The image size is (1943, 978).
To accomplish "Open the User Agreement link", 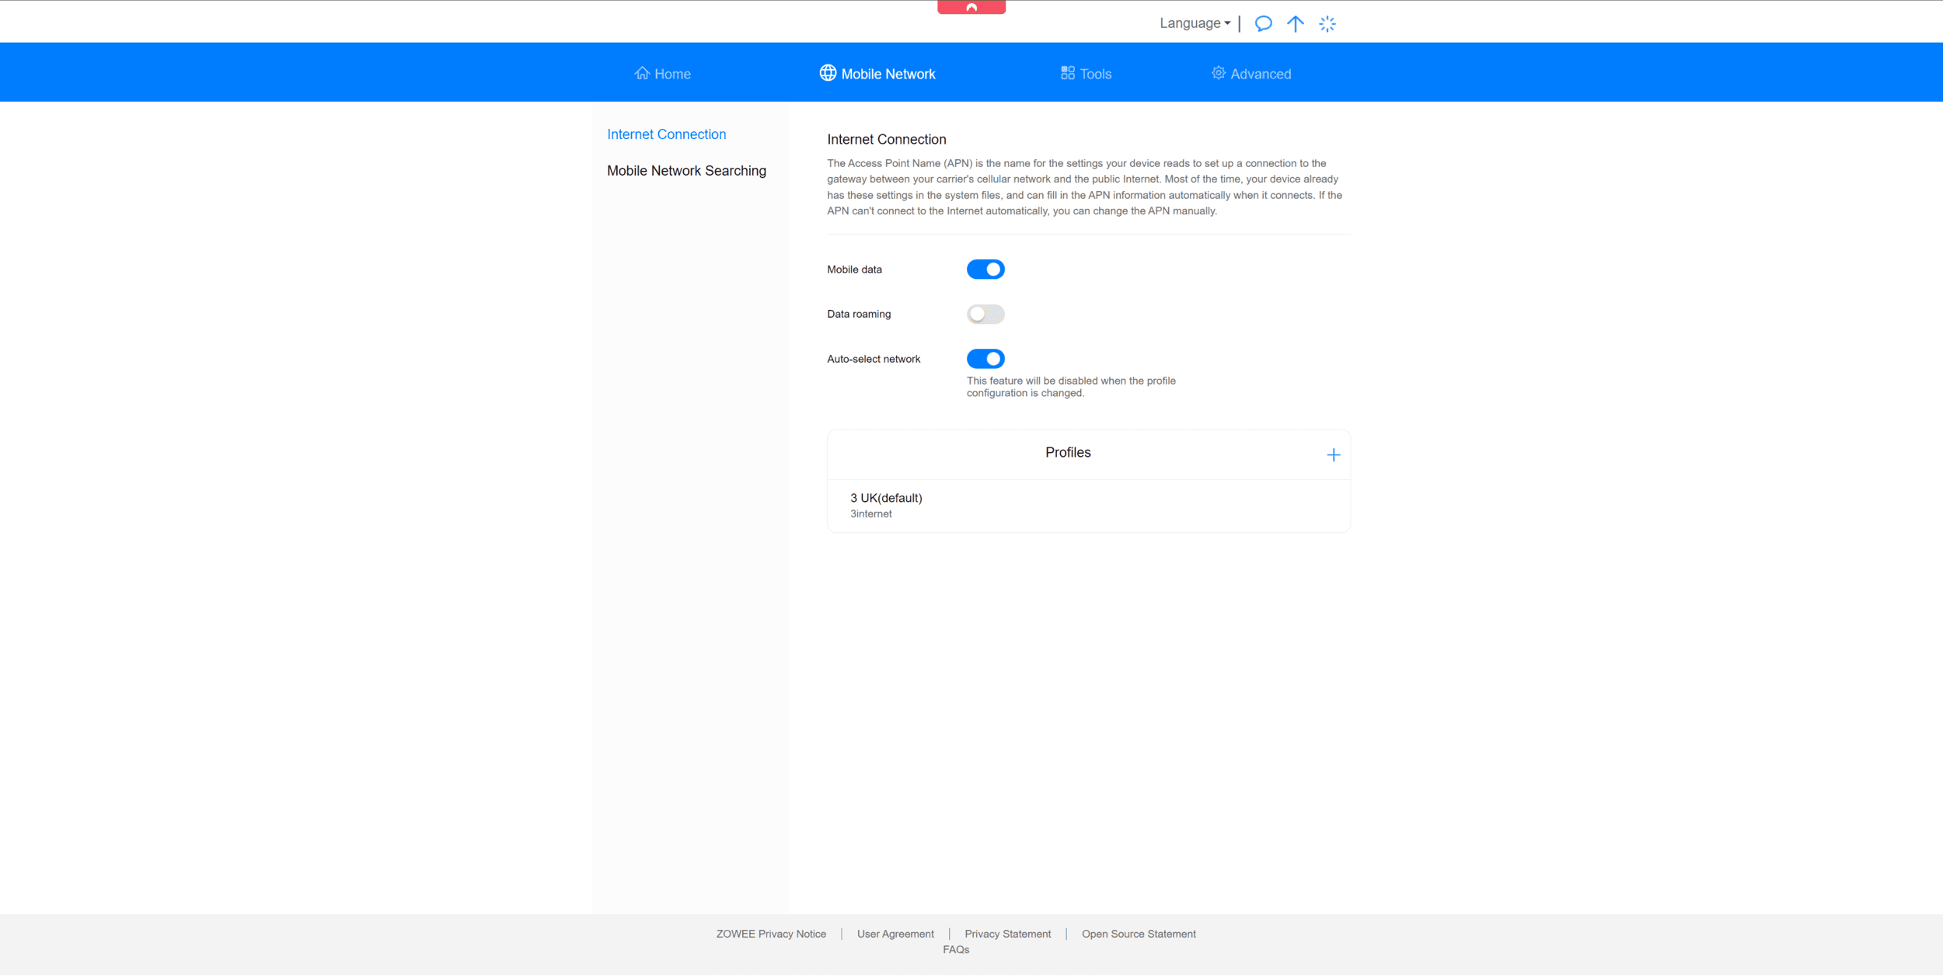I will 895,934.
